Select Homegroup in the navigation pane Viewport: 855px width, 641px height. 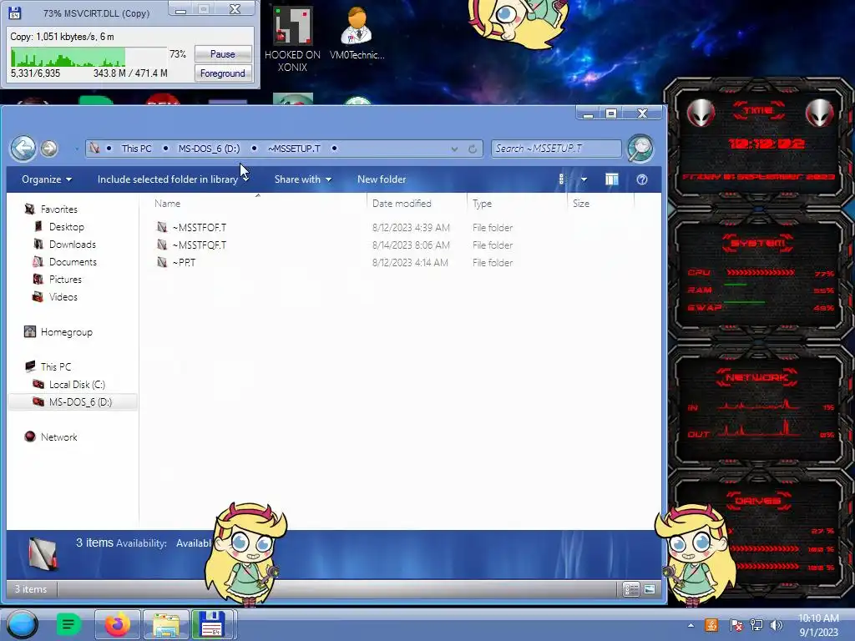[67, 332]
